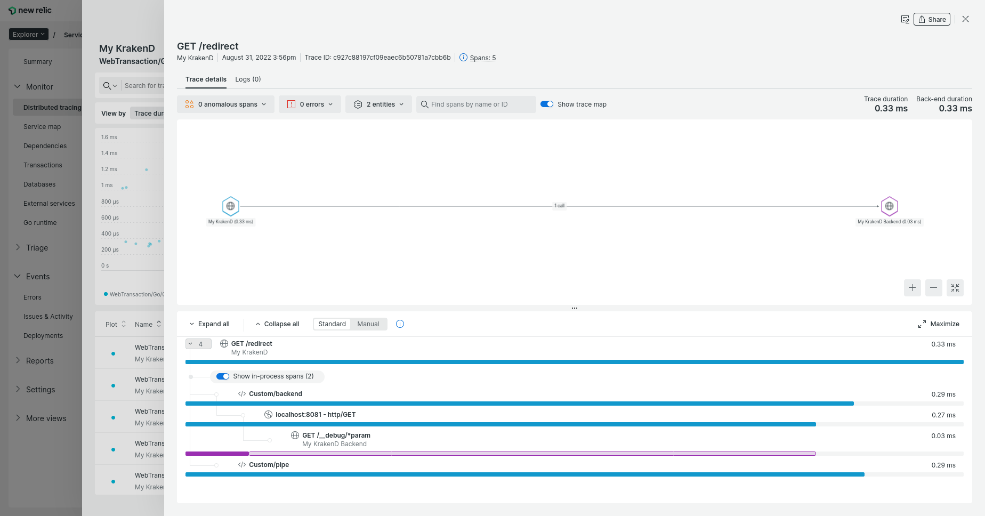This screenshot has height=516, width=985.
Task: Zoom in on the trace map
Action: pos(913,288)
